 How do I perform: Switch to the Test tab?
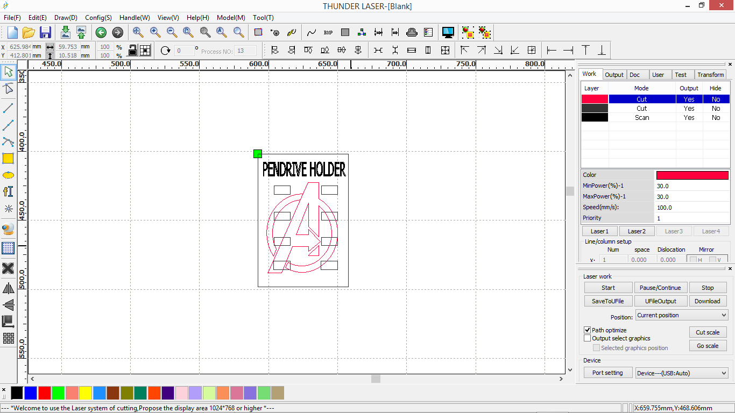681,75
